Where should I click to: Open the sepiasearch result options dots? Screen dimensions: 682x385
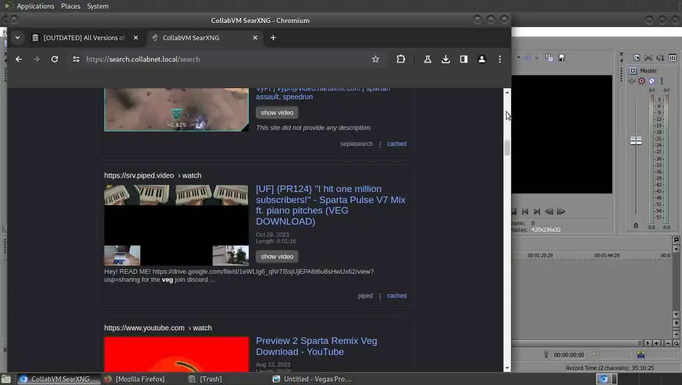pyautogui.click(x=380, y=144)
